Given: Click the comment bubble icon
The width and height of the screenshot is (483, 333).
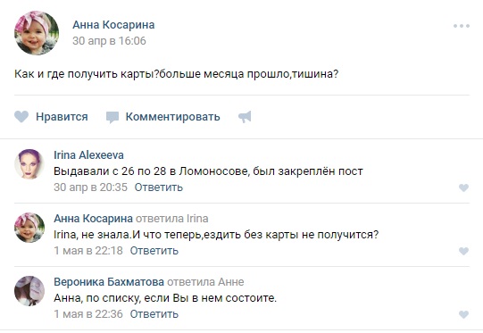Looking at the screenshot, I should [x=112, y=117].
